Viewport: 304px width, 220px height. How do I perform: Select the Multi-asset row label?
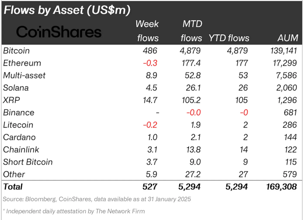coord(24,75)
